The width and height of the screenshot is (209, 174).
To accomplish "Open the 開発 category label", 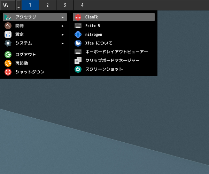I will (x=20, y=26).
